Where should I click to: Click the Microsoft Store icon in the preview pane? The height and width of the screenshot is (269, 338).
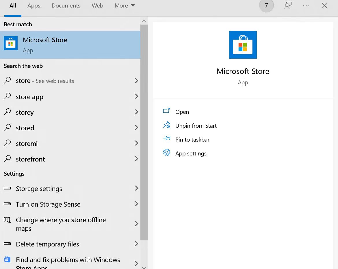(x=243, y=44)
